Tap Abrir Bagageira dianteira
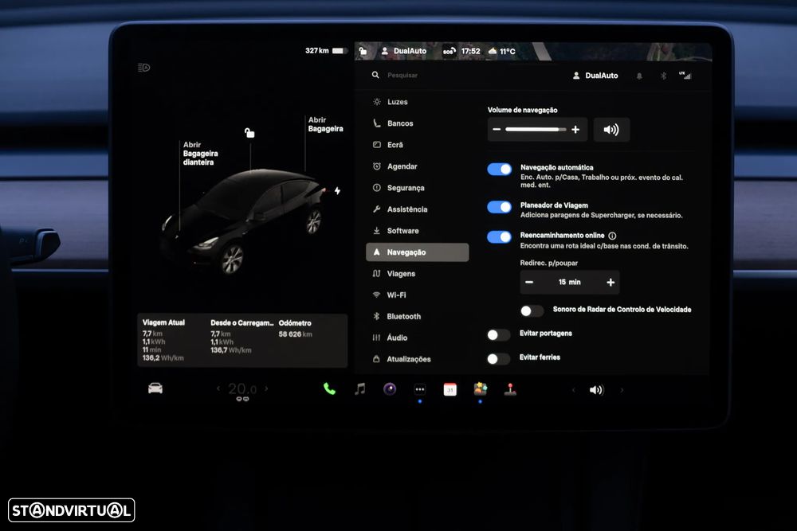 (x=200, y=154)
